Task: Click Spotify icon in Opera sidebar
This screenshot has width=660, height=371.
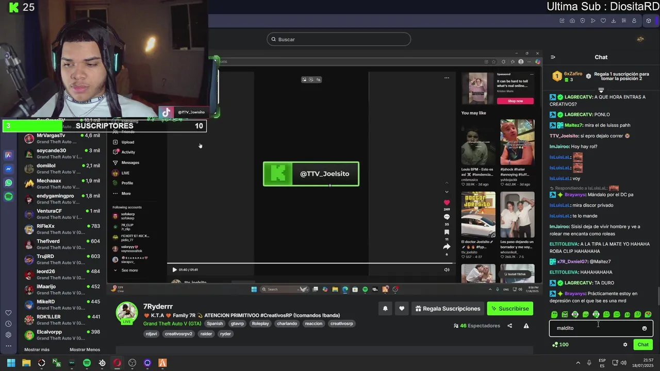Action: point(9,197)
